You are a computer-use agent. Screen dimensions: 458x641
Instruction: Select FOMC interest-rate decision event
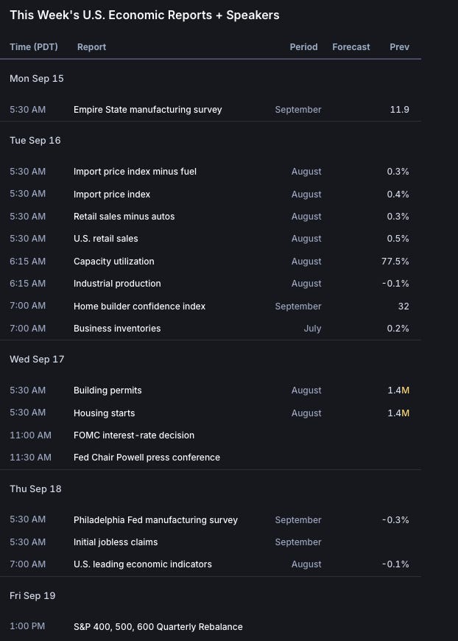pos(134,435)
